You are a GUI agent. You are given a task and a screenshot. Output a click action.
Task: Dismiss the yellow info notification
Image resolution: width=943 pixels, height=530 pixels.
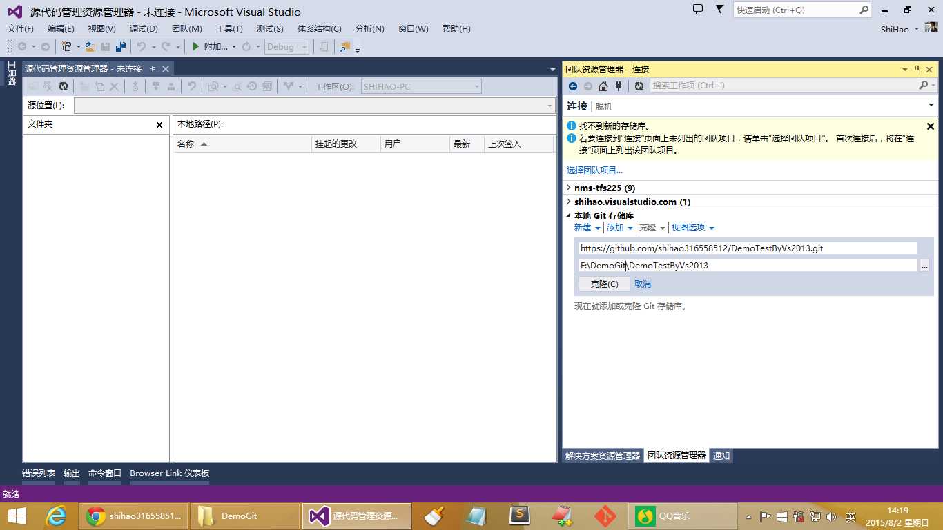click(x=930, y=126)
